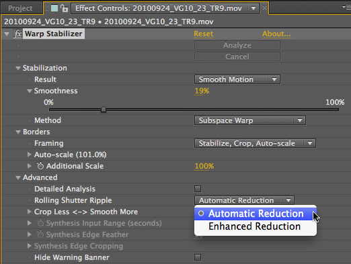Screen dimensions: 351x264
Task: Toggle the fx effect switch for Warp Stabilizer
Action: click(17, 34)
